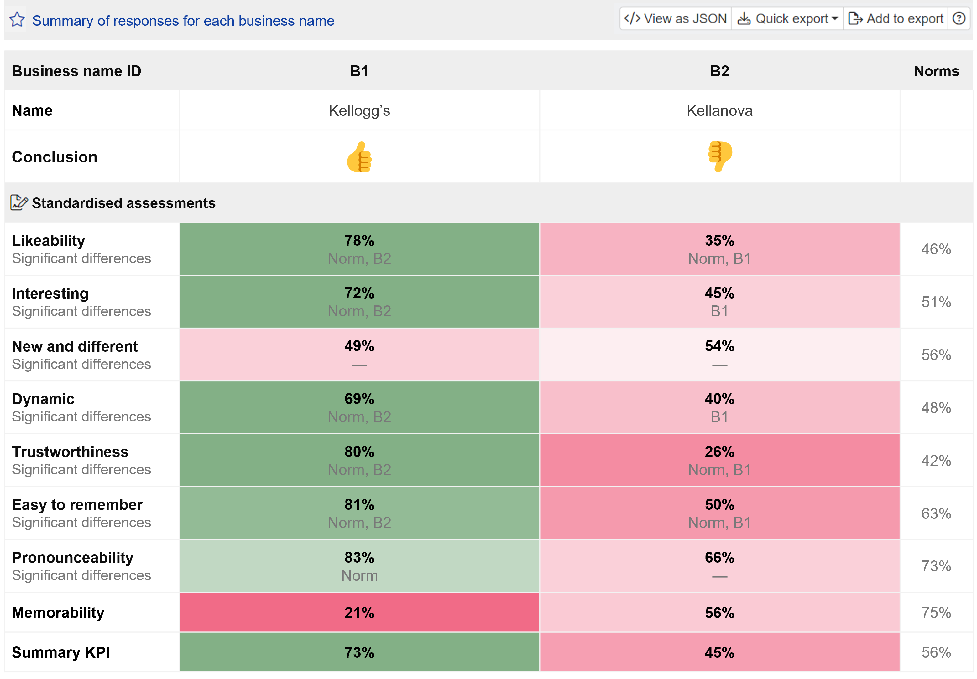Select Summary KPI 73% cell

click(360, 652)
